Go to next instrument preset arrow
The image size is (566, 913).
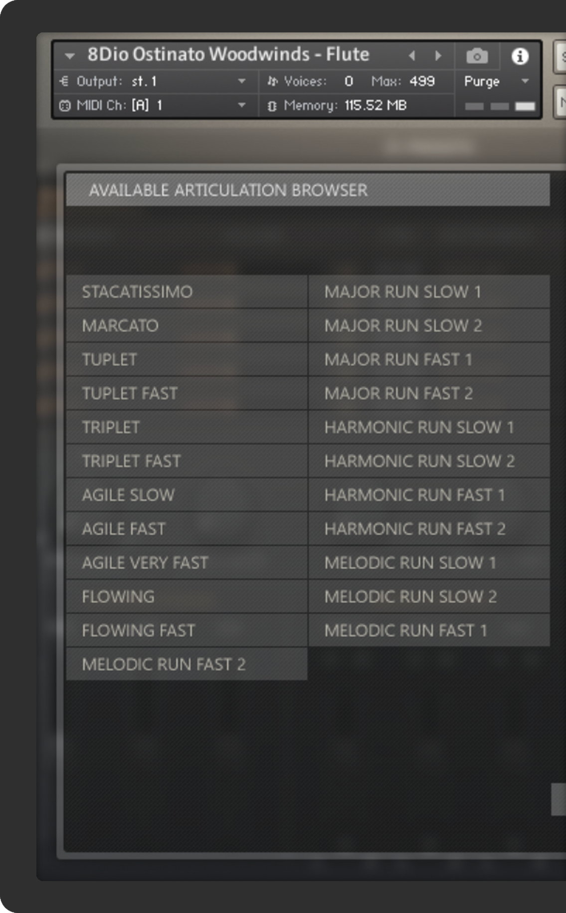[x=438, y=55]
